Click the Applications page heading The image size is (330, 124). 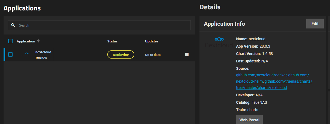point(22,8)
